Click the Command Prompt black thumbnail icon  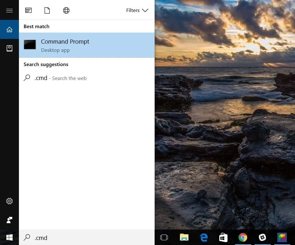pos(30,45)
